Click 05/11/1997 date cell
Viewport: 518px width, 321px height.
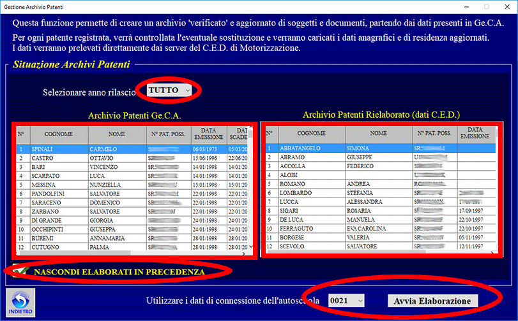point(475,238)
